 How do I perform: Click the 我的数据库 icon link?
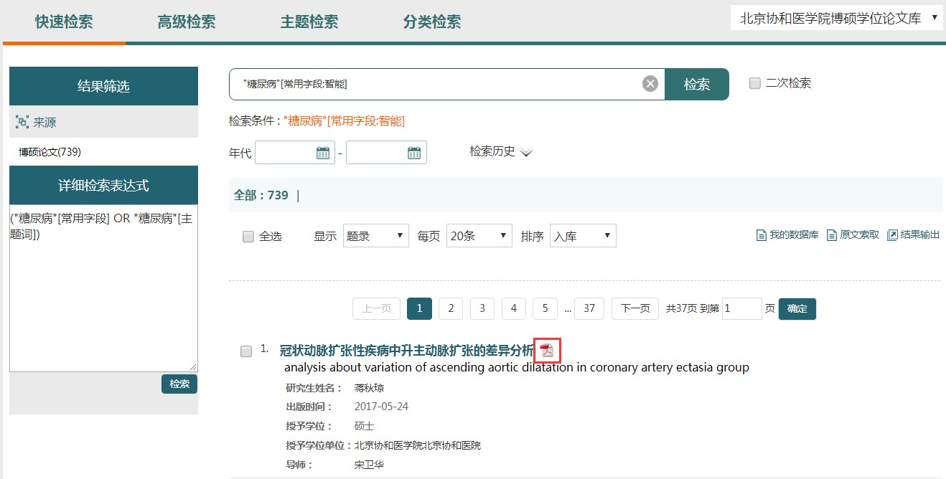click(x=762, y=235)
